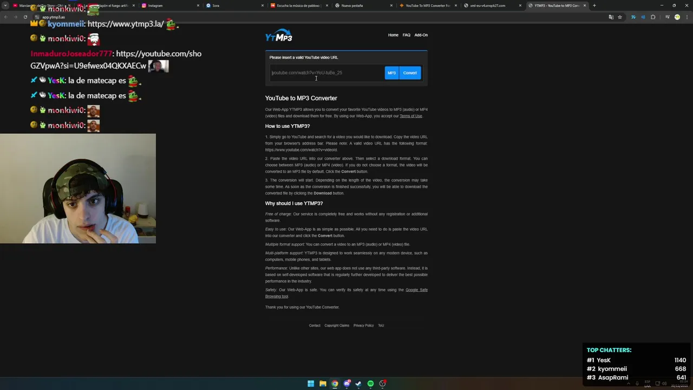Click the 'How to use YTMP3?' heading
The image size is (693, 390).
(287, 126)
